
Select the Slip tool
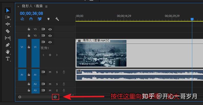8,38
